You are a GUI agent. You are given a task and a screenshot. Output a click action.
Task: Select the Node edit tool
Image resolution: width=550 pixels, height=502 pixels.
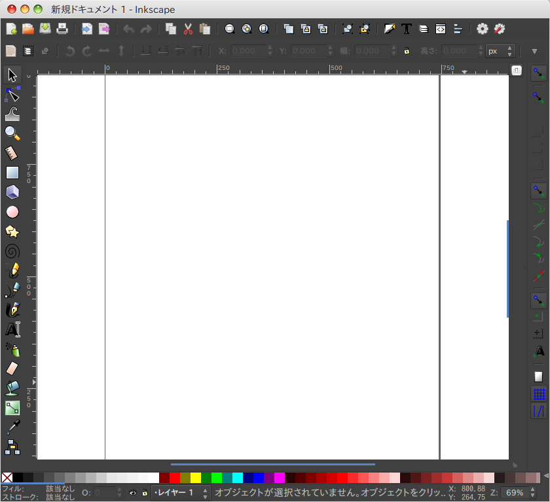tap(12, 95)
